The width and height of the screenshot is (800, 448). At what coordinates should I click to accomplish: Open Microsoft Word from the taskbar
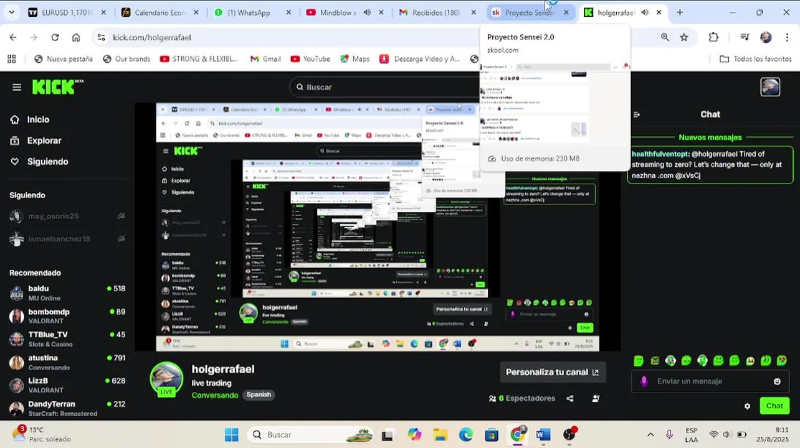click(543, 434)
